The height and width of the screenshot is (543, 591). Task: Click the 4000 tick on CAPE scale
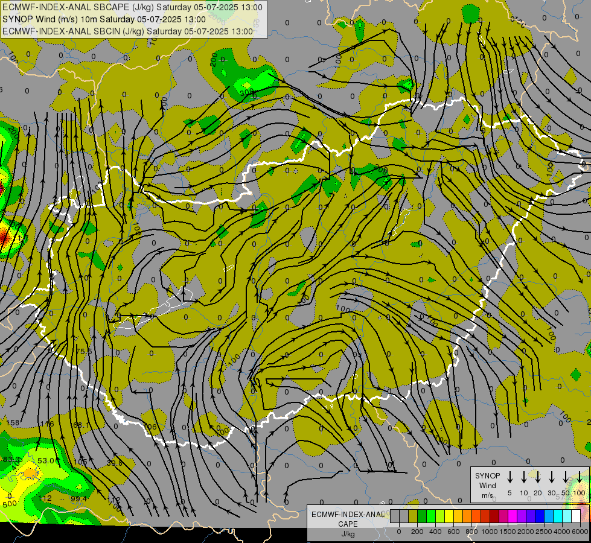[x=562, y=532]
